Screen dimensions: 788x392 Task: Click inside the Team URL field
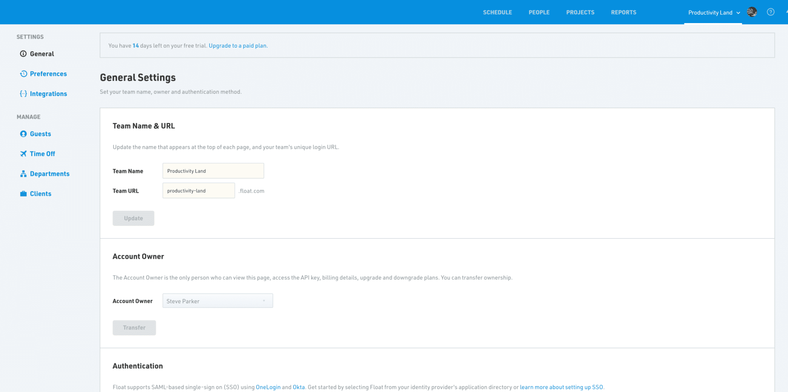(x=198, y=190)
